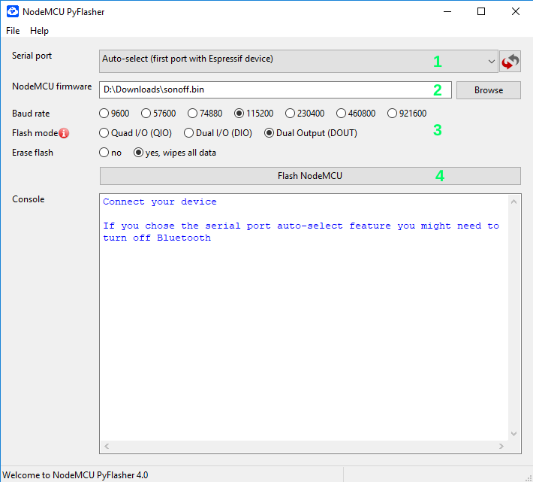533x482 pixels.
Task: Click the 'Welcome to NodeMCU PyFlasher 4.0' status text
Action: (75, 475)
